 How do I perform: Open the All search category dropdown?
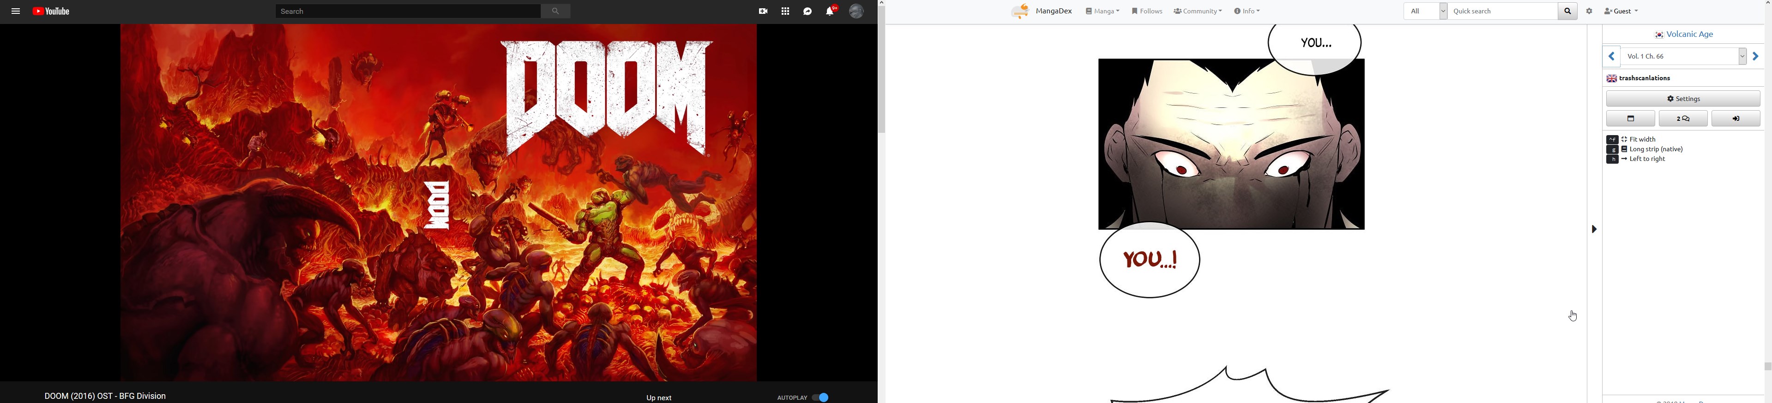click(x=1425, y=11)
